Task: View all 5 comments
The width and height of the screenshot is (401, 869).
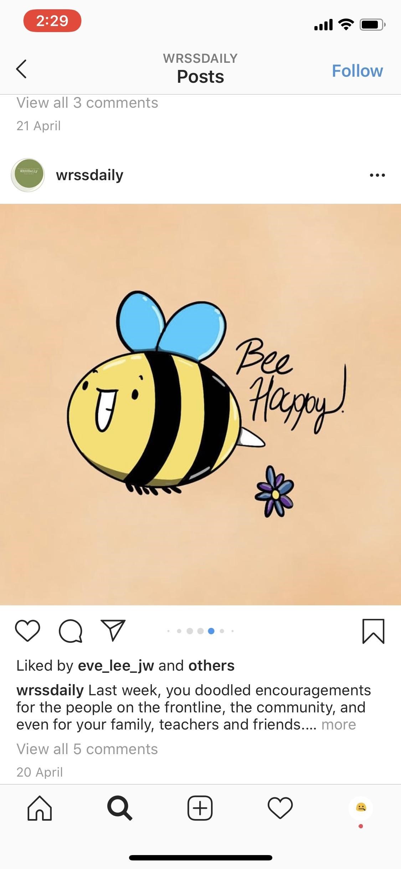Action: [x=87, y=749]
